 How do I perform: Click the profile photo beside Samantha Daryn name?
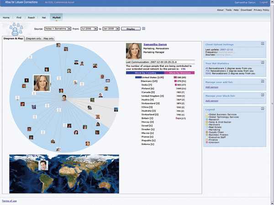point(134,51)
